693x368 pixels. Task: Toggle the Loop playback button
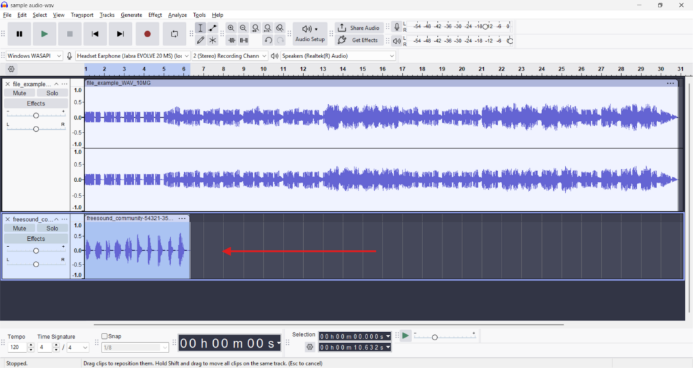click(174, 34)
